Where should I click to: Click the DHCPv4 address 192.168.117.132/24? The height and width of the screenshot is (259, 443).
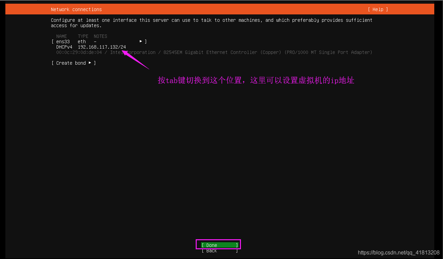pos(102,47)
